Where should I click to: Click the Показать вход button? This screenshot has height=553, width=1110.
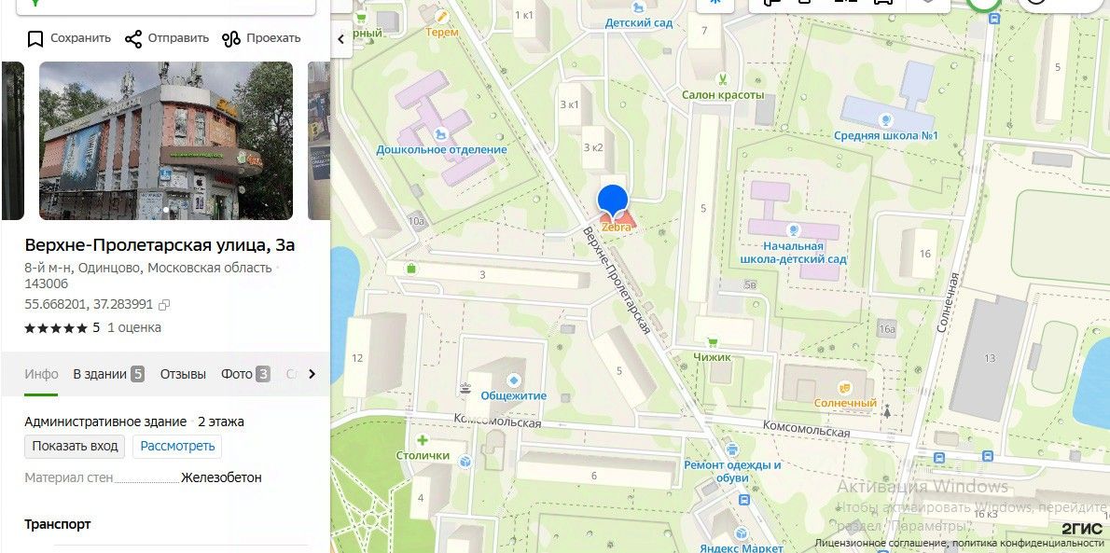click(x=75, y=446)
